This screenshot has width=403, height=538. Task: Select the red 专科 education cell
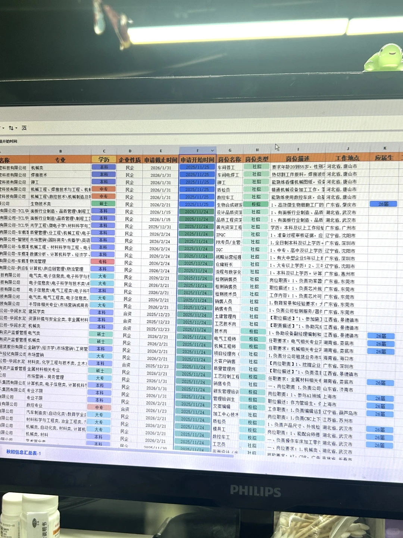coord(103,262)
